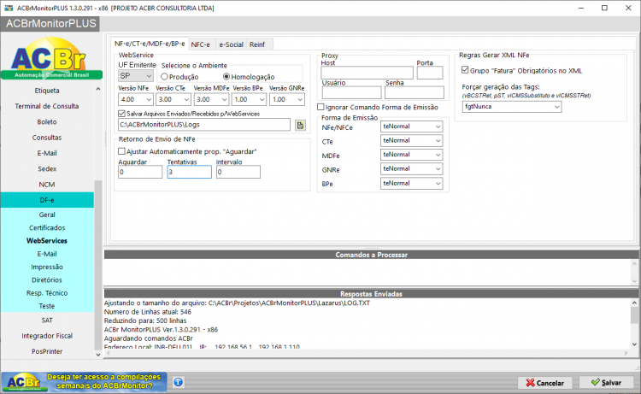Screen dimensions: 641x394
Task: Click the Proxy Usuário input field
Action: tap(351, 93)
